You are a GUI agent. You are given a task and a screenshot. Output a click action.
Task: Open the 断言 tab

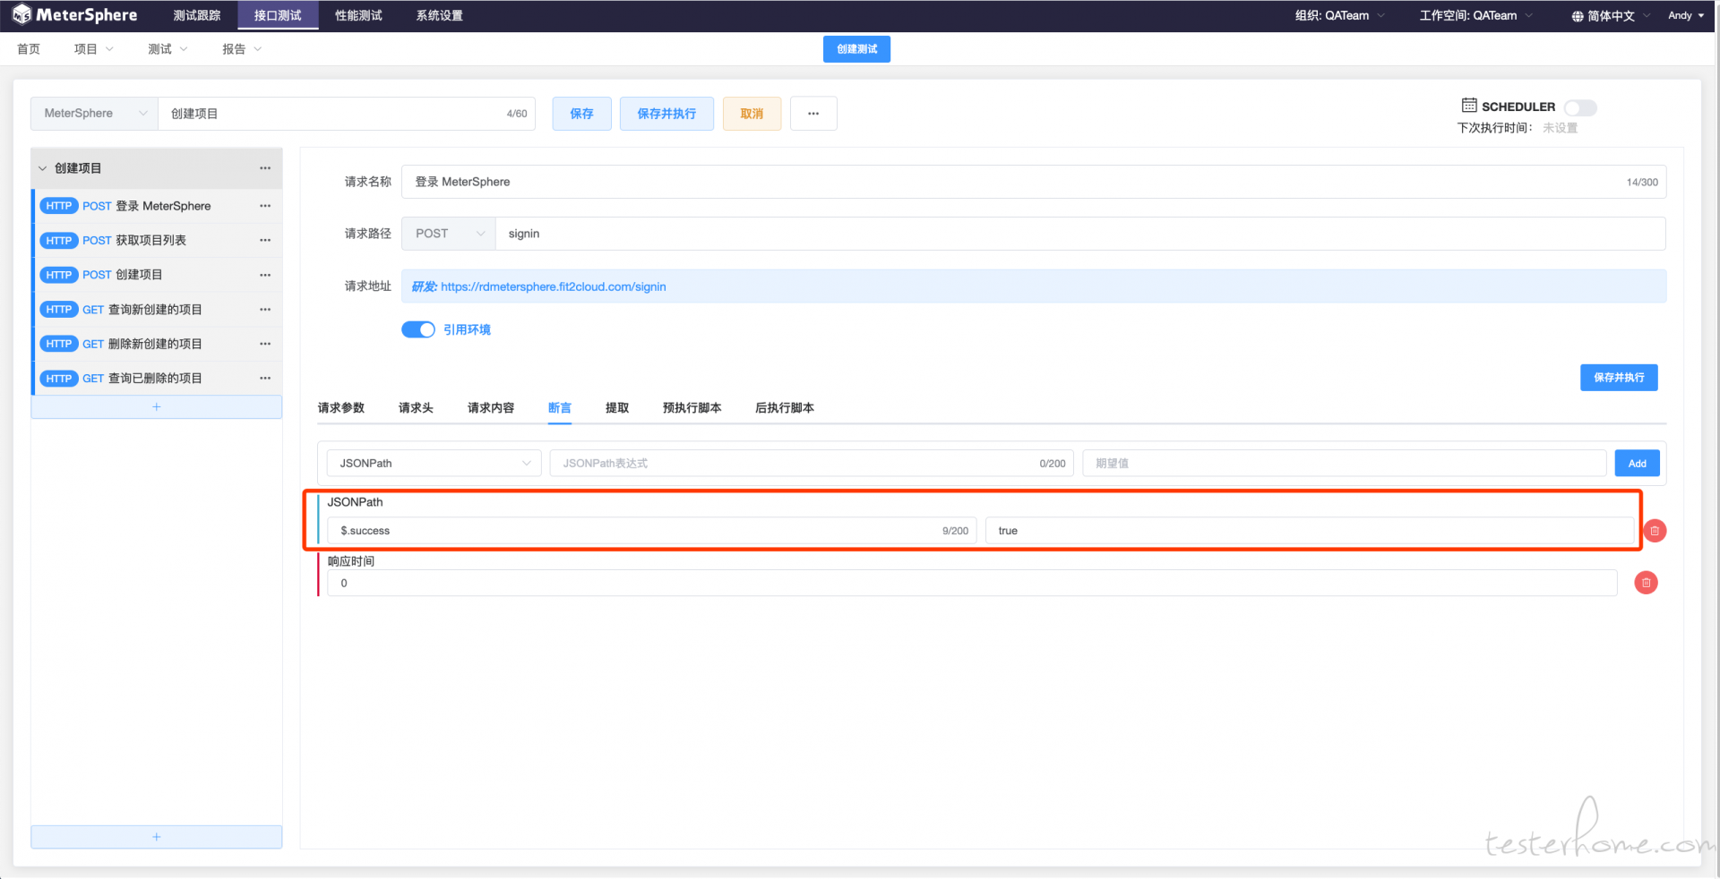pos(560,408)
